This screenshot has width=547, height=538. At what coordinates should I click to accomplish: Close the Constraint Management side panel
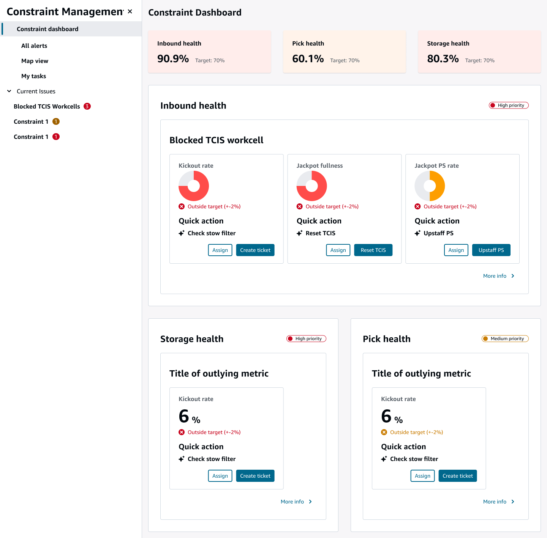[130, 11]
